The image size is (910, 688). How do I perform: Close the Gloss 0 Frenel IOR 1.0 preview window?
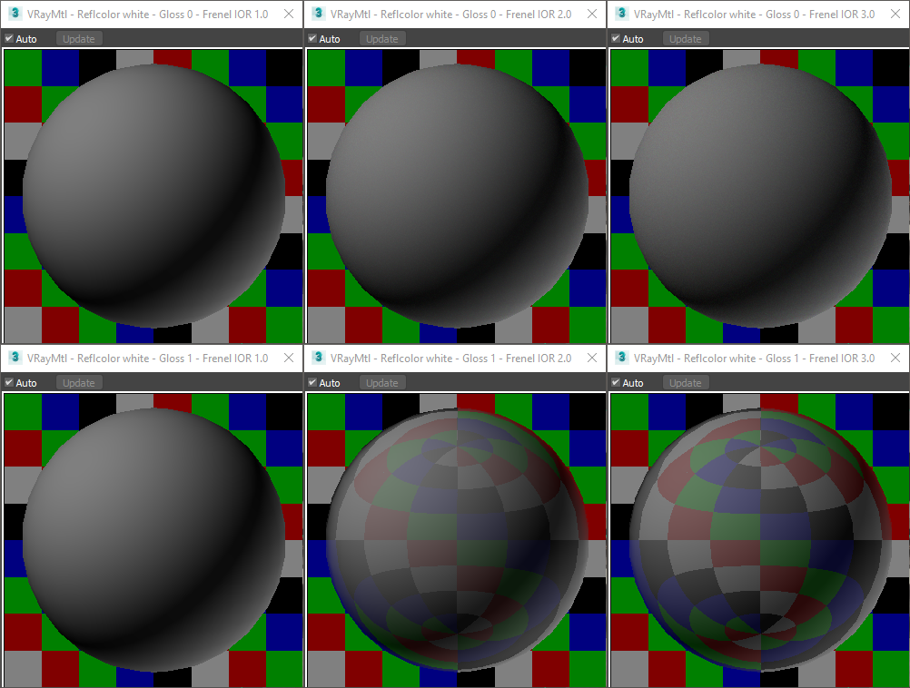pos(289,14)
